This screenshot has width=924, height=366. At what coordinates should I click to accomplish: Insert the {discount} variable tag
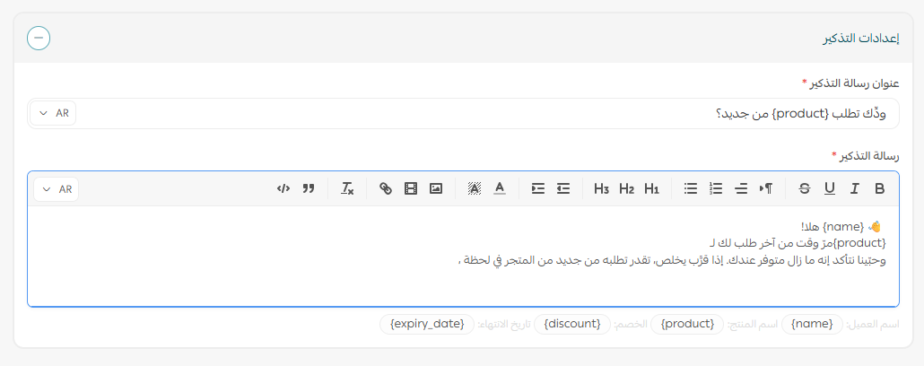coord(572,323)
